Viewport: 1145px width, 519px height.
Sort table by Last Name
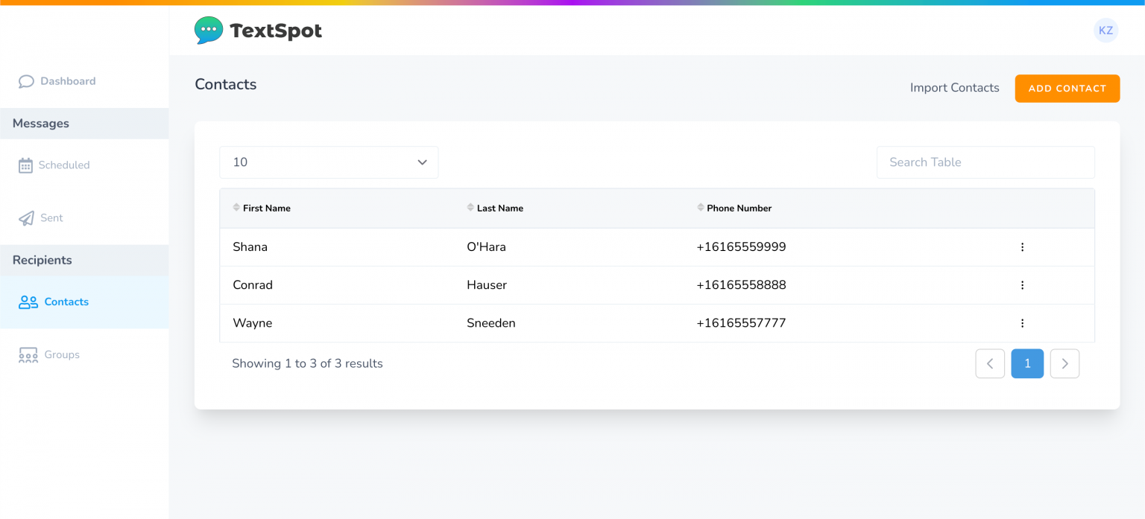496,208
